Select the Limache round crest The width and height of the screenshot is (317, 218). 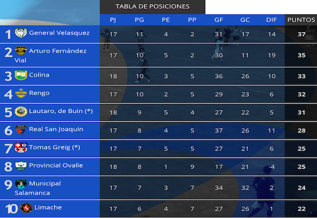(x=27, y=208)
